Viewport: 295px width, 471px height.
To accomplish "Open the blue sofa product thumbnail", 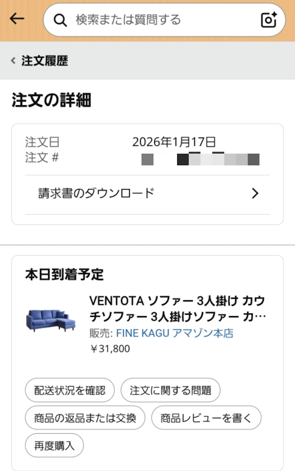I will 51,320.
